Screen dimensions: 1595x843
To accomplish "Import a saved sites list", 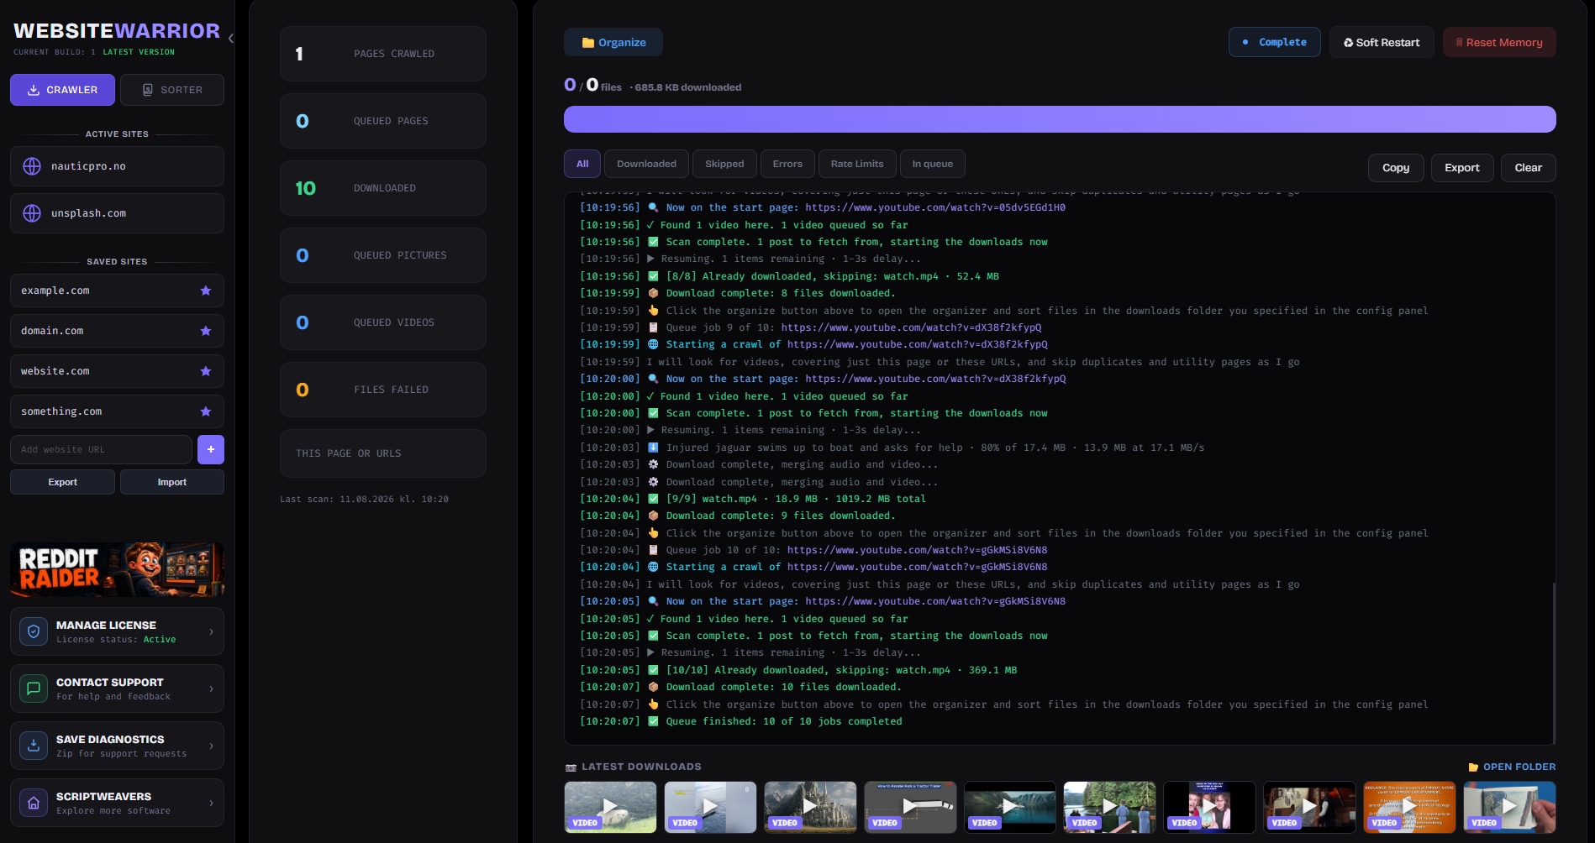I will [172, 482].
